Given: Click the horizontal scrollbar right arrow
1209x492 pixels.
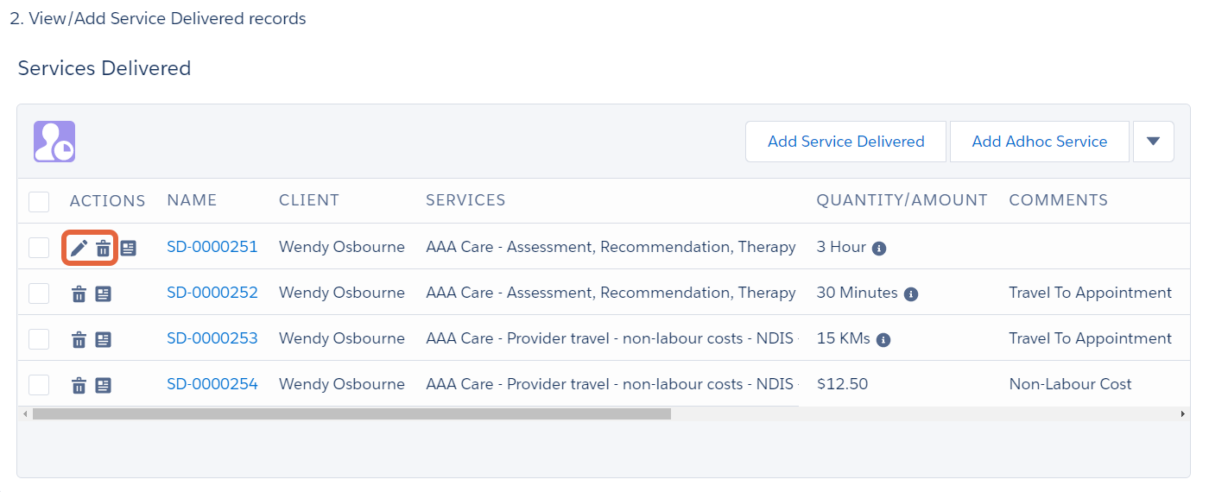Looking at the screenshot, I should pos(1182,414).
